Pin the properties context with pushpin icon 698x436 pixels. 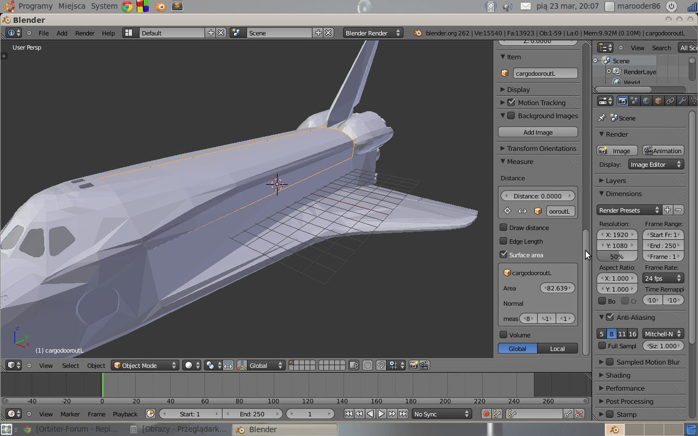[x=602, y=118]
